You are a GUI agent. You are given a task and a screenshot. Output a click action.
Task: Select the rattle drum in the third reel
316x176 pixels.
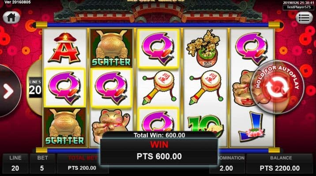(x=159, y=88)
